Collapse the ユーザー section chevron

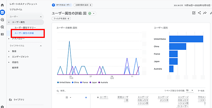click(x=41, y=17)
